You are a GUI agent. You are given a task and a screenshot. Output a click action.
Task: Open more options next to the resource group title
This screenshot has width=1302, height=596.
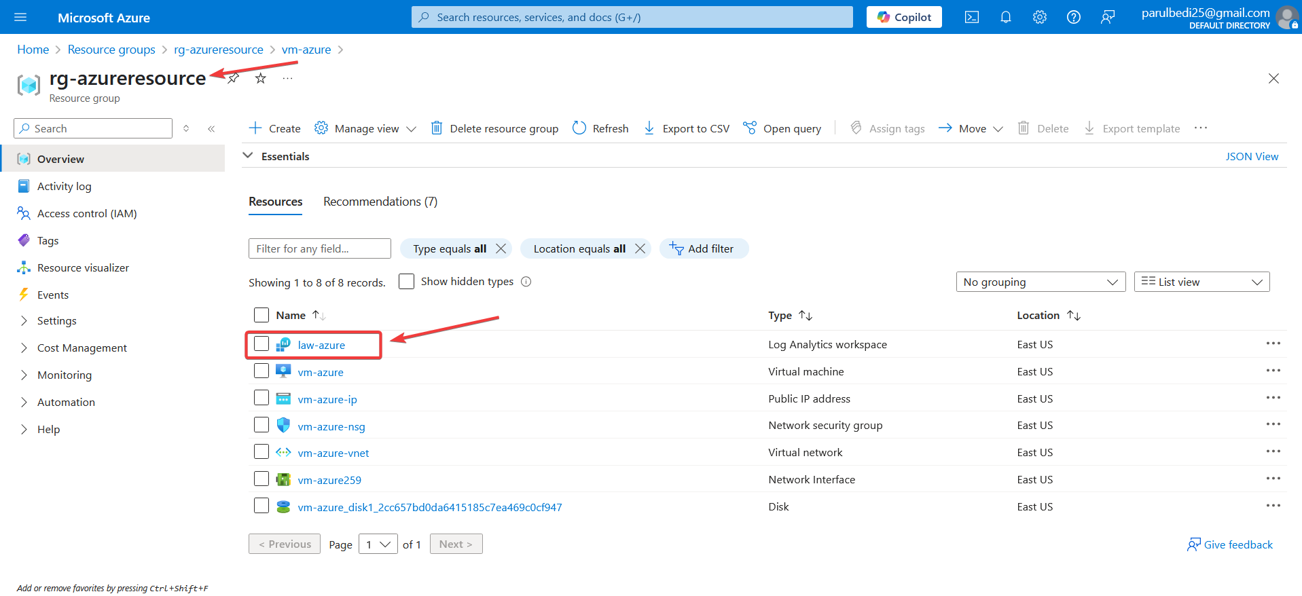(x=288, y=78)
